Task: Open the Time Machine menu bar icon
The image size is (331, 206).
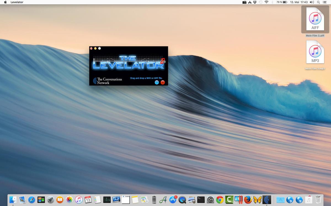Action: (x=260, y=2)
